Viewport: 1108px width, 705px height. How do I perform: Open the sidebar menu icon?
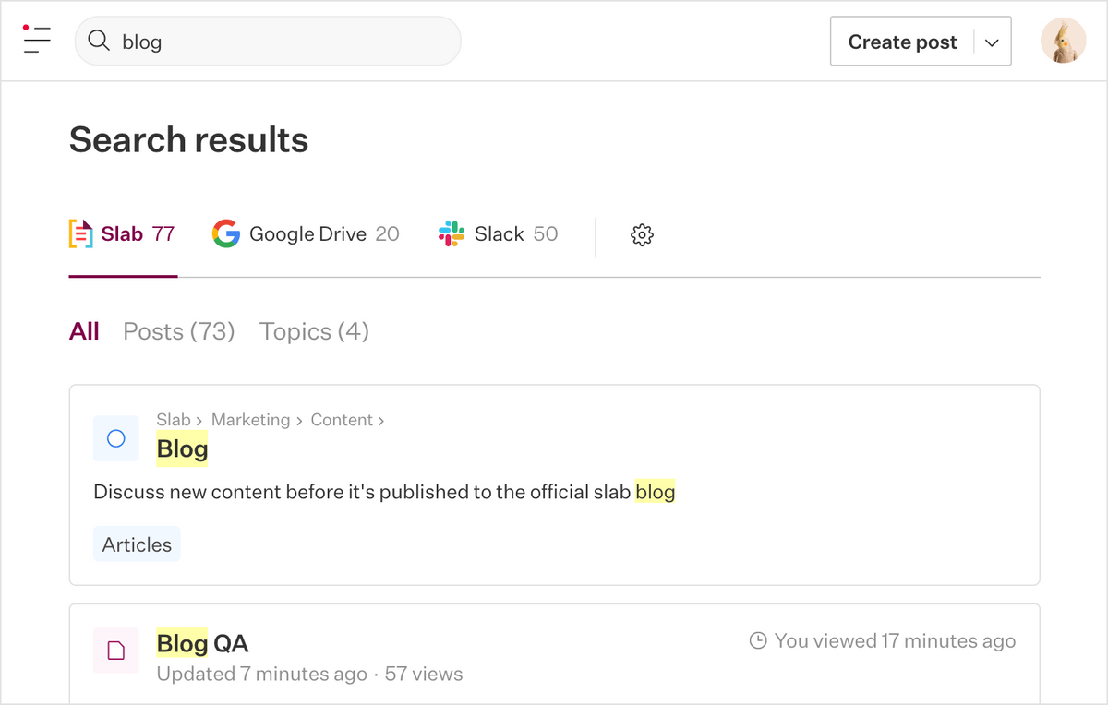pyautogui.click(x=35, y=41)
